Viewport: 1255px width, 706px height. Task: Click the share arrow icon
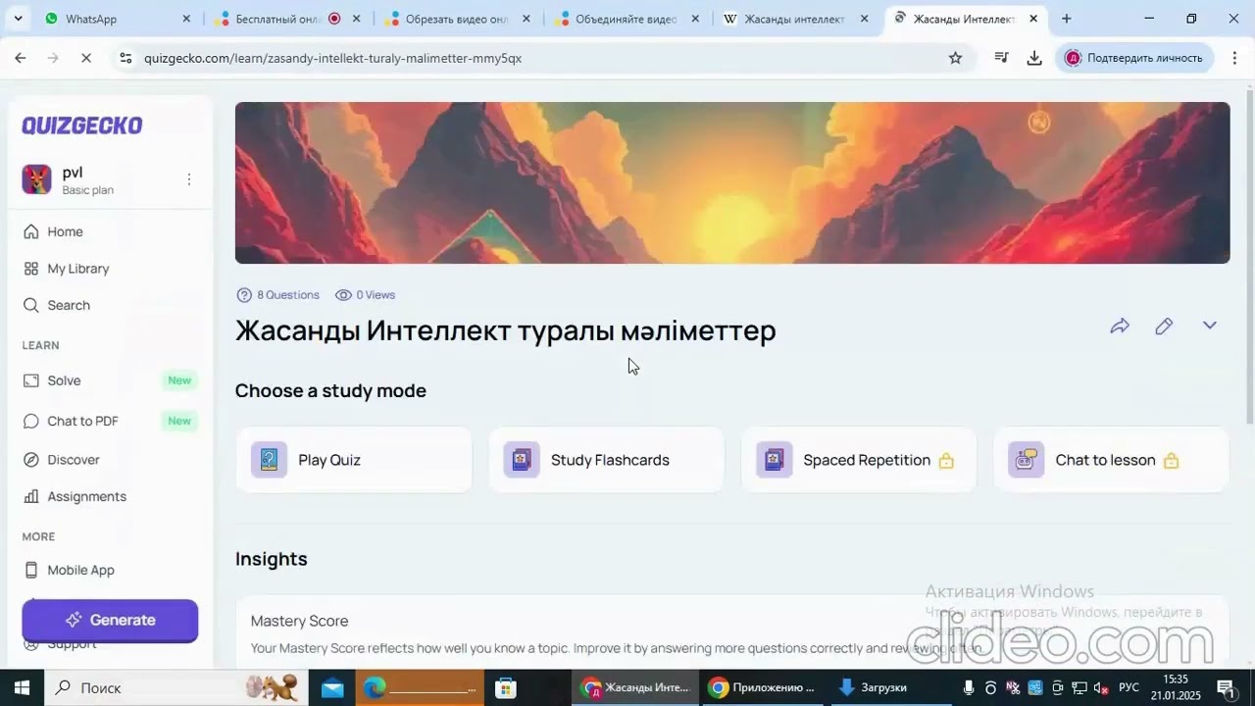1120,327
